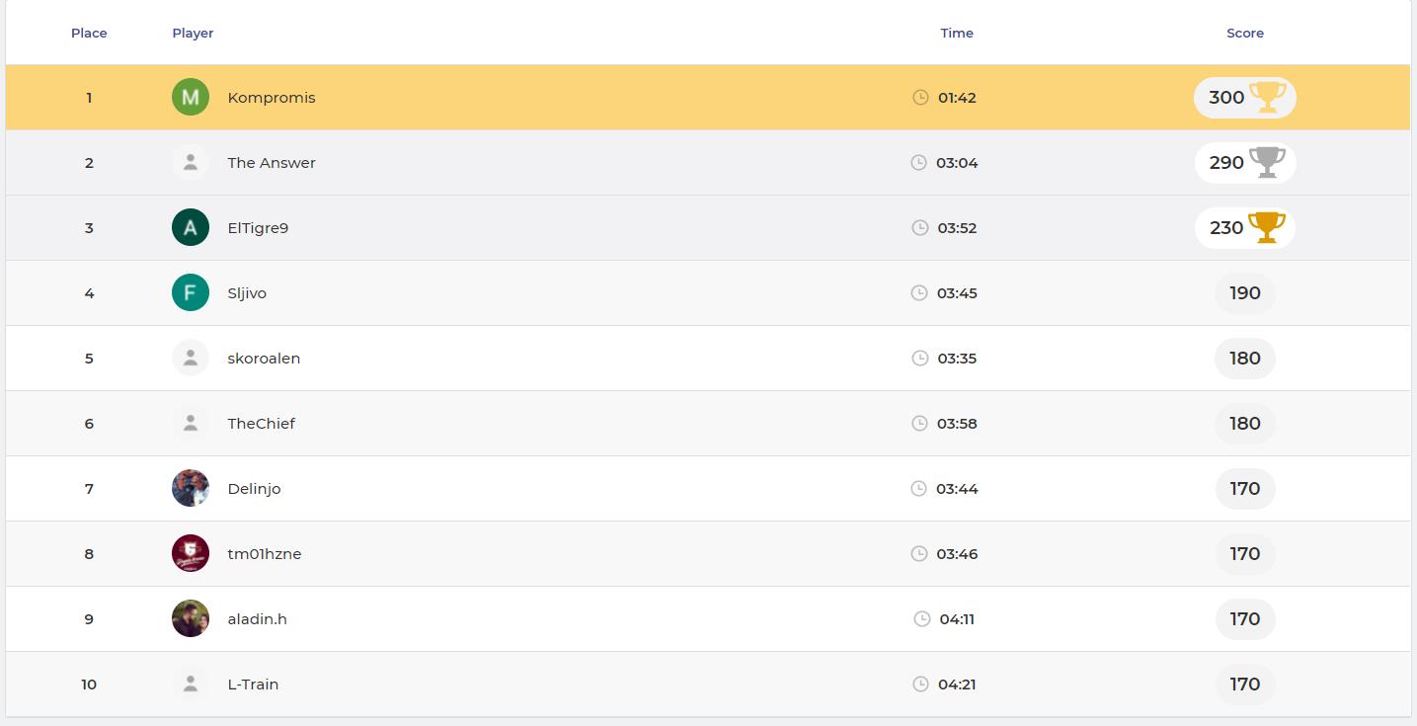This screenshot has height=726, width=1417.
Task: Select player name Kompromis
Action: tap(272, 98)
